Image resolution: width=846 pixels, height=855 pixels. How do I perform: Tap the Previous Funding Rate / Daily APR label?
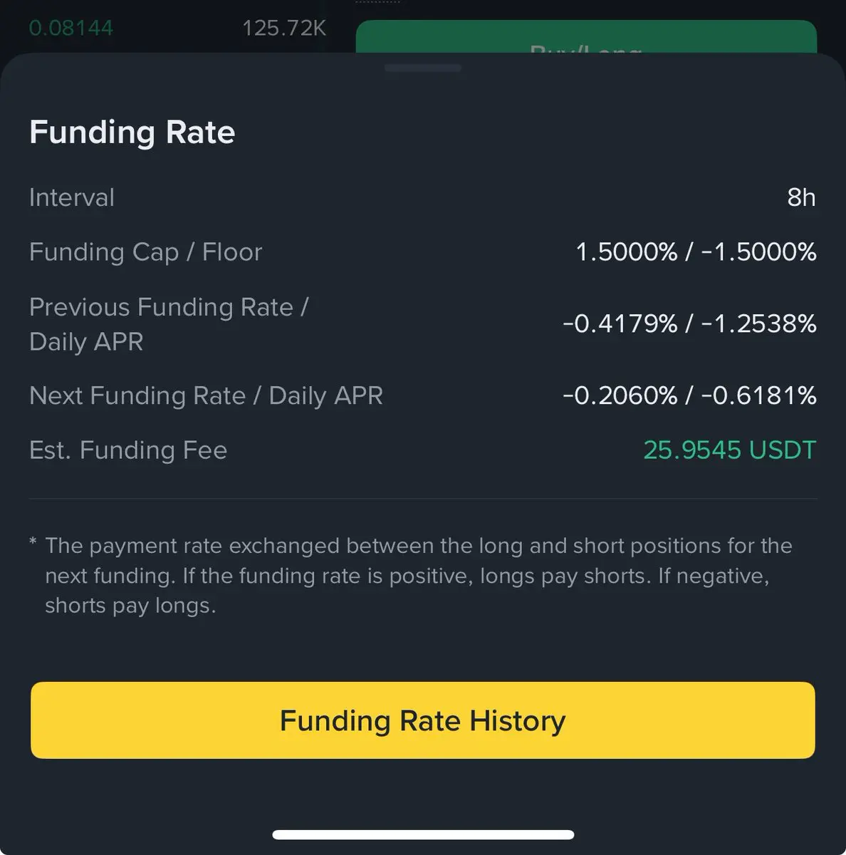coord(169,324)
